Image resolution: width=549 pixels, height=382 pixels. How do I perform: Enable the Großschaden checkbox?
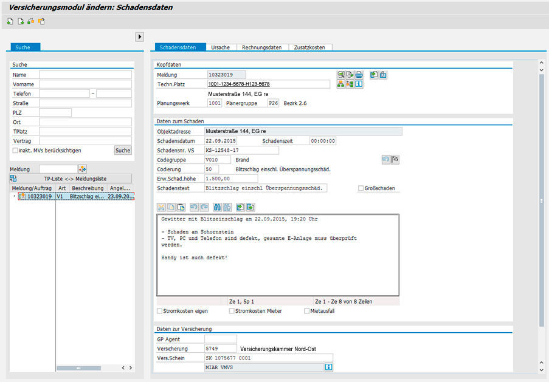click(x=361, y=188)
